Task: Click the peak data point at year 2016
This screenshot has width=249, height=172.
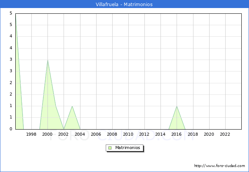Action: click(177, 106)
